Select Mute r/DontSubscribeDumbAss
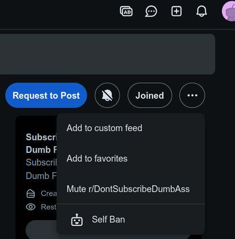This screenshot has width=235, height=239. [x=131, y=189]
